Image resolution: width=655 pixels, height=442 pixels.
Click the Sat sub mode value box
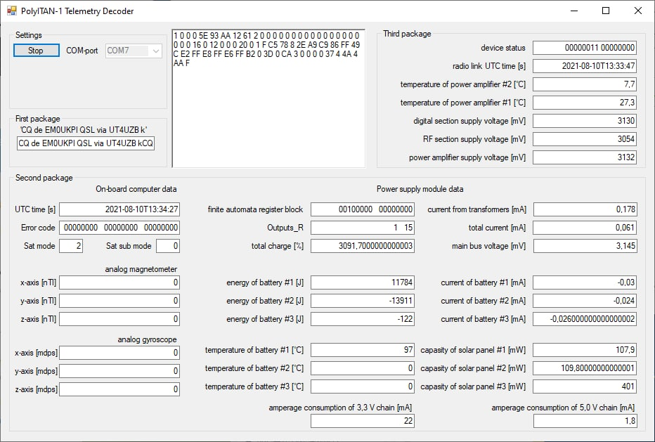pos(168,246)
